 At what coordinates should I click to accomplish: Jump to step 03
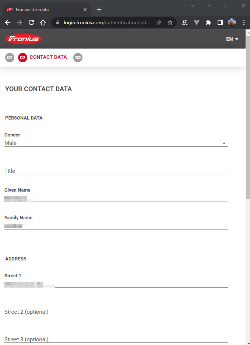tap(78, 57)
